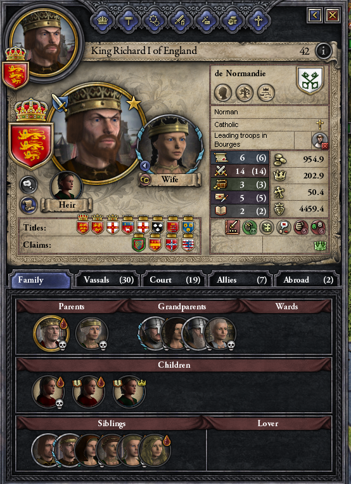
Task: Click the Wife portrait
Action: point(169,149)
